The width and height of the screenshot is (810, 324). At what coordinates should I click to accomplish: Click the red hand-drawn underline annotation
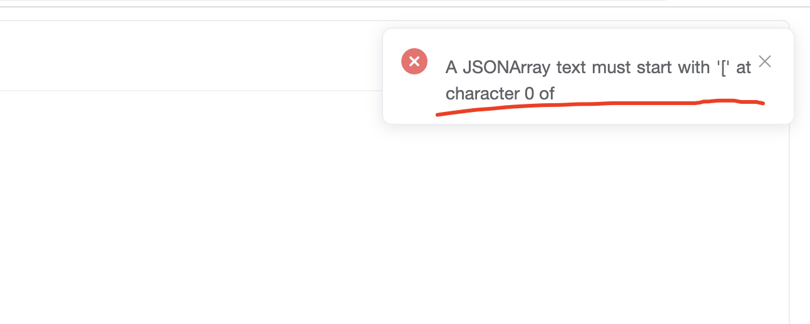(600, 106)
